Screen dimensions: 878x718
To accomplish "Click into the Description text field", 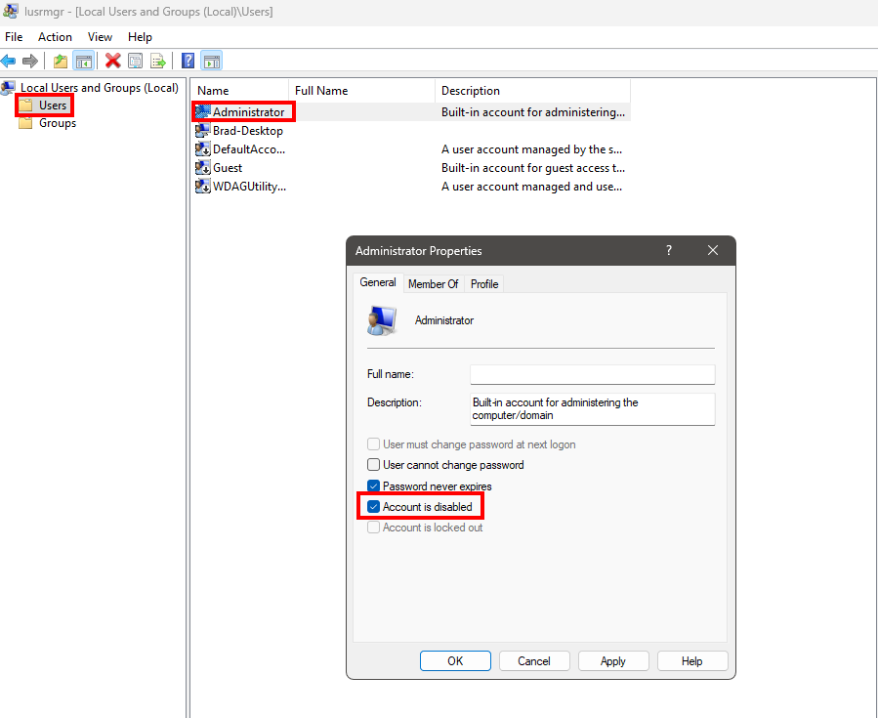I will 593,409.
